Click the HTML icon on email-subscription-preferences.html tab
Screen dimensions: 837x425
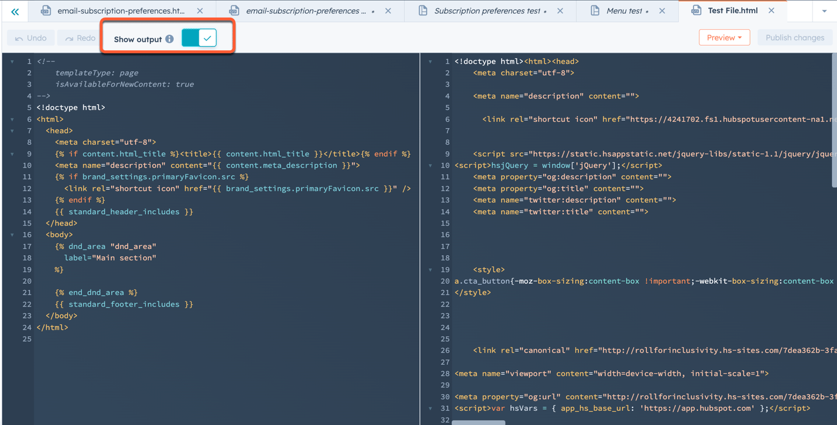click(45, 10)
